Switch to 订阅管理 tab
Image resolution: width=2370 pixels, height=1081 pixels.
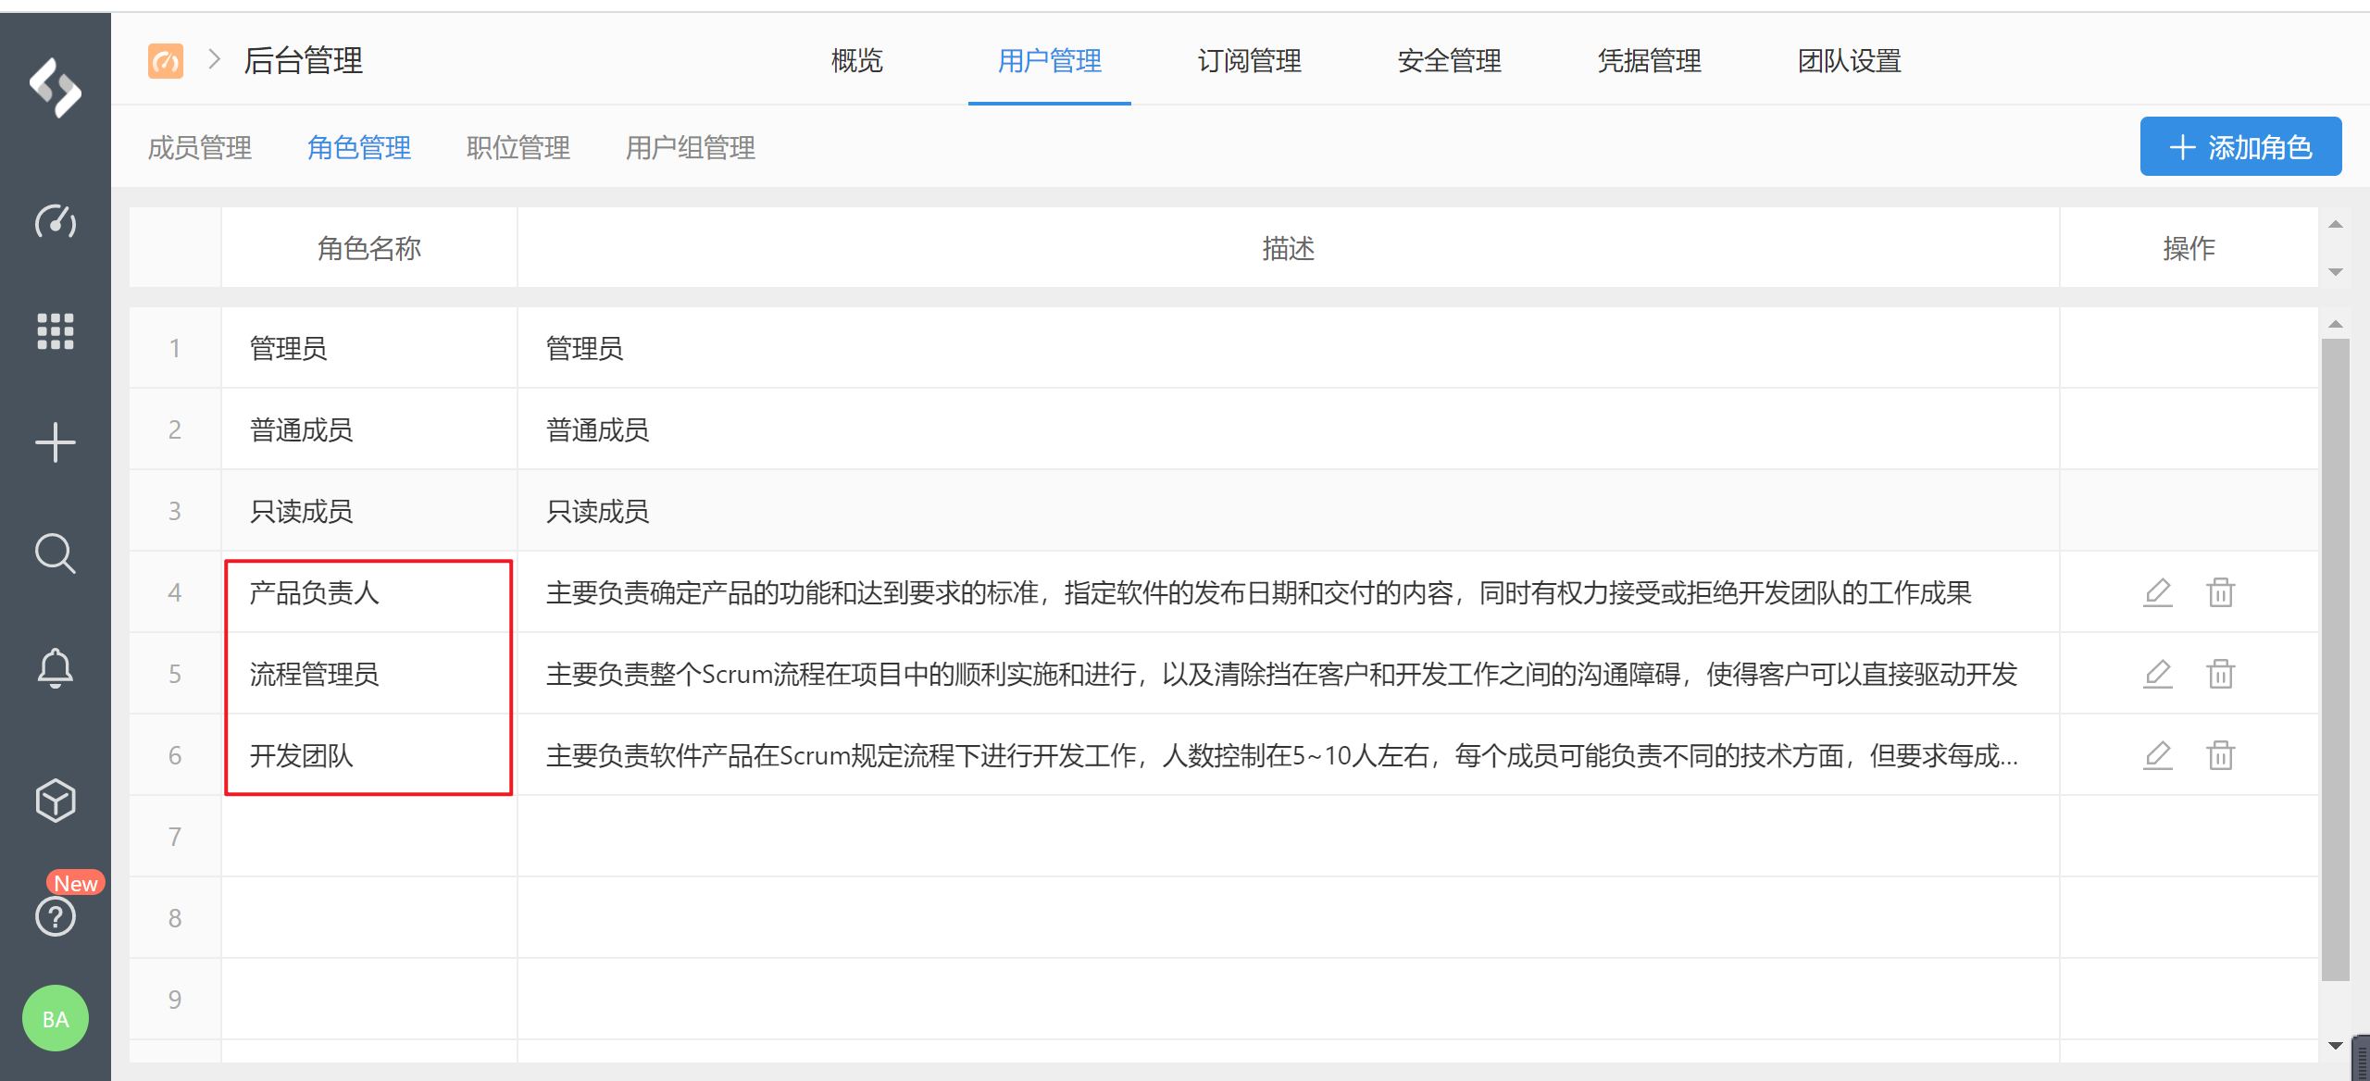(1249, 61)
